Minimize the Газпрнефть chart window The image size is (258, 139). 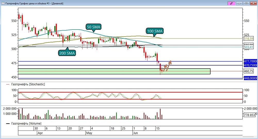coord(239,3)
